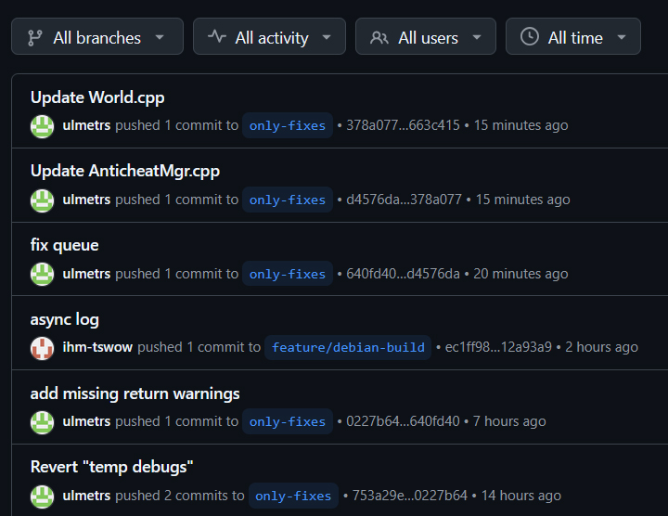Click the commit range 378a077...663c415
This screenshot has height=516, width=668.
point(403,125)
